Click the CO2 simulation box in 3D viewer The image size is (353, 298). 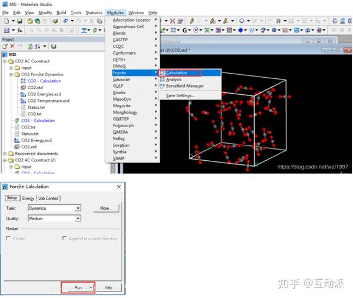click(238, 121)
